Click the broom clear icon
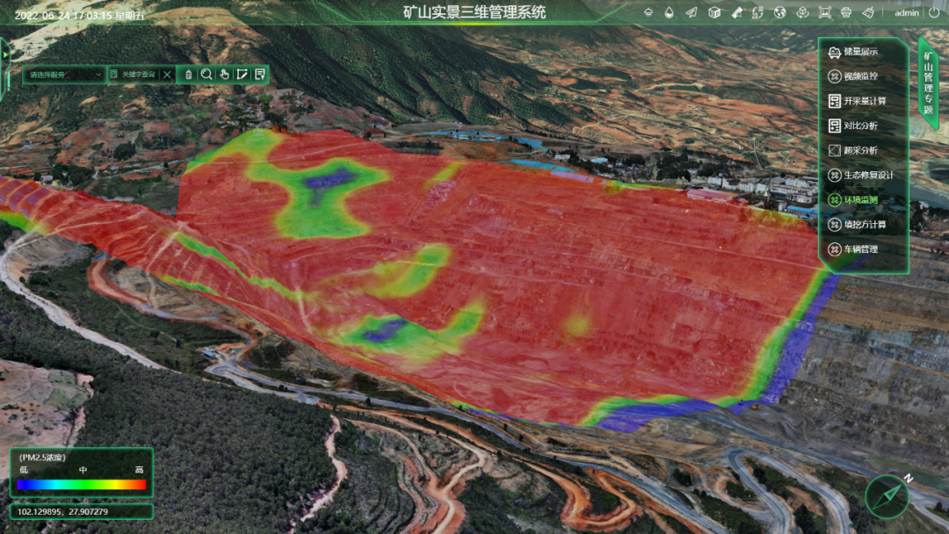 point(868,12)
